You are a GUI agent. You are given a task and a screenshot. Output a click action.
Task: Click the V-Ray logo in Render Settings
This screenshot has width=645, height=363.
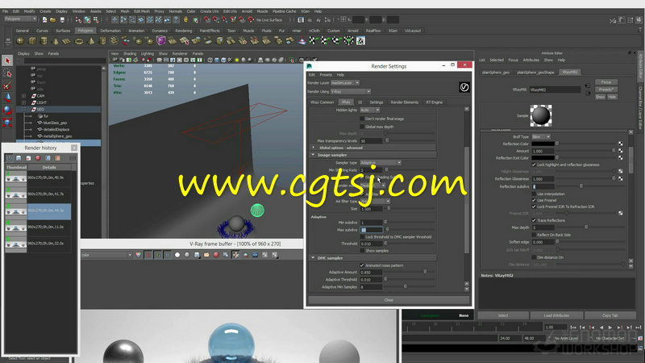pyautogui.click(x=464, y=87)
